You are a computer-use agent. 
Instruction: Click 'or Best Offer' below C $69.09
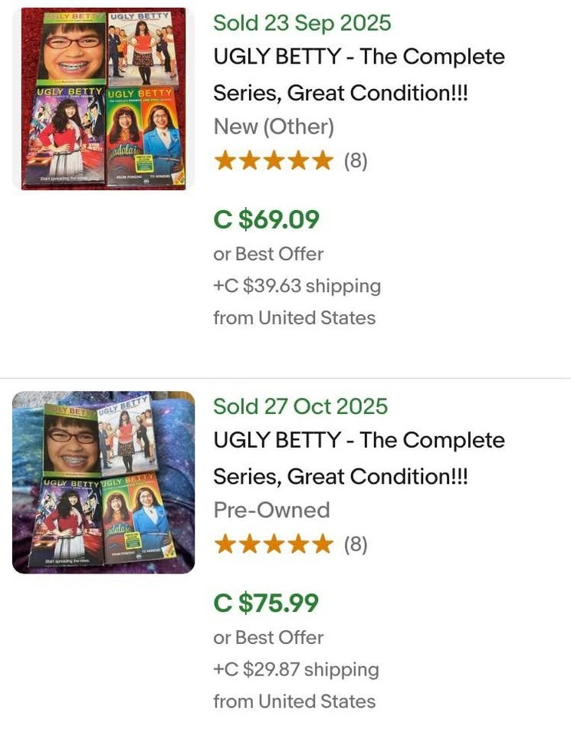pyautogui.click(x=268, y=254)
